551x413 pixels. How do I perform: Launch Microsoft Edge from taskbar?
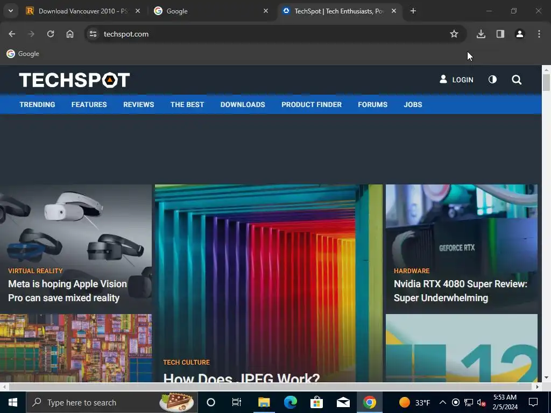(x=290, y=402)
